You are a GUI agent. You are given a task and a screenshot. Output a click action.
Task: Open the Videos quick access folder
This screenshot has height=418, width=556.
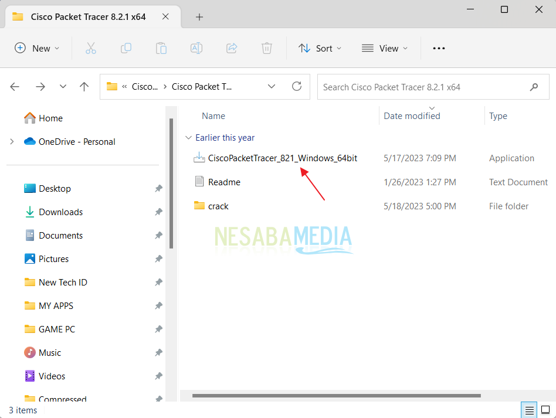[45, 376]
